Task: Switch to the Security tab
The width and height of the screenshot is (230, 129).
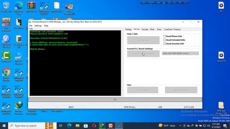Action: coord(145,29)
